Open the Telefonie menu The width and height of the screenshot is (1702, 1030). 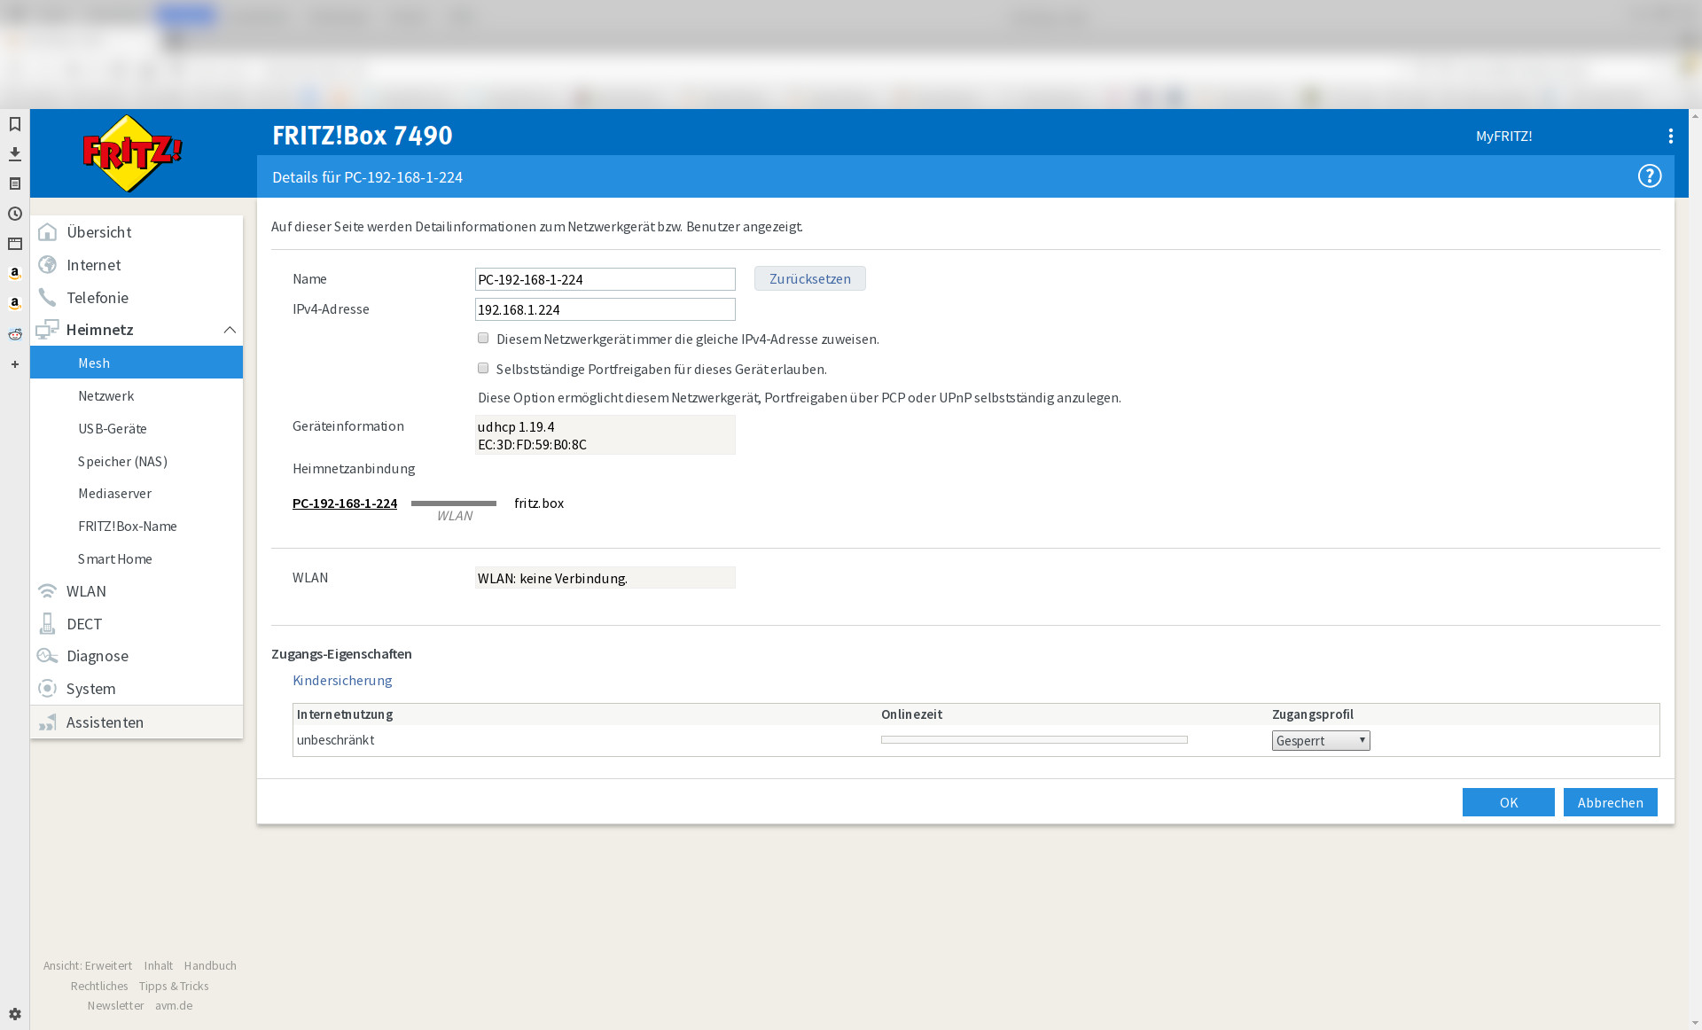point(137,298)
